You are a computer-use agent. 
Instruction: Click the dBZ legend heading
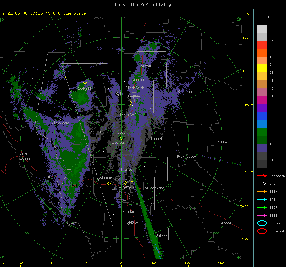[269, 17]
